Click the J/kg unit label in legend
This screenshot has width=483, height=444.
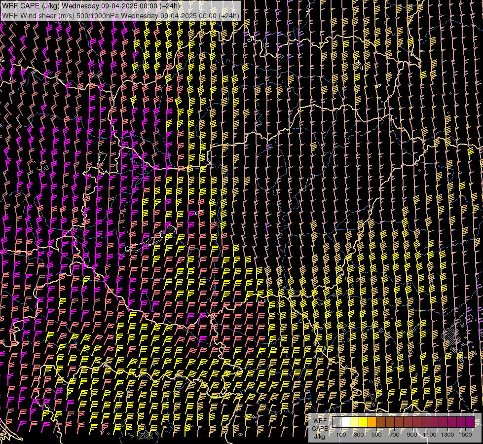319,436
